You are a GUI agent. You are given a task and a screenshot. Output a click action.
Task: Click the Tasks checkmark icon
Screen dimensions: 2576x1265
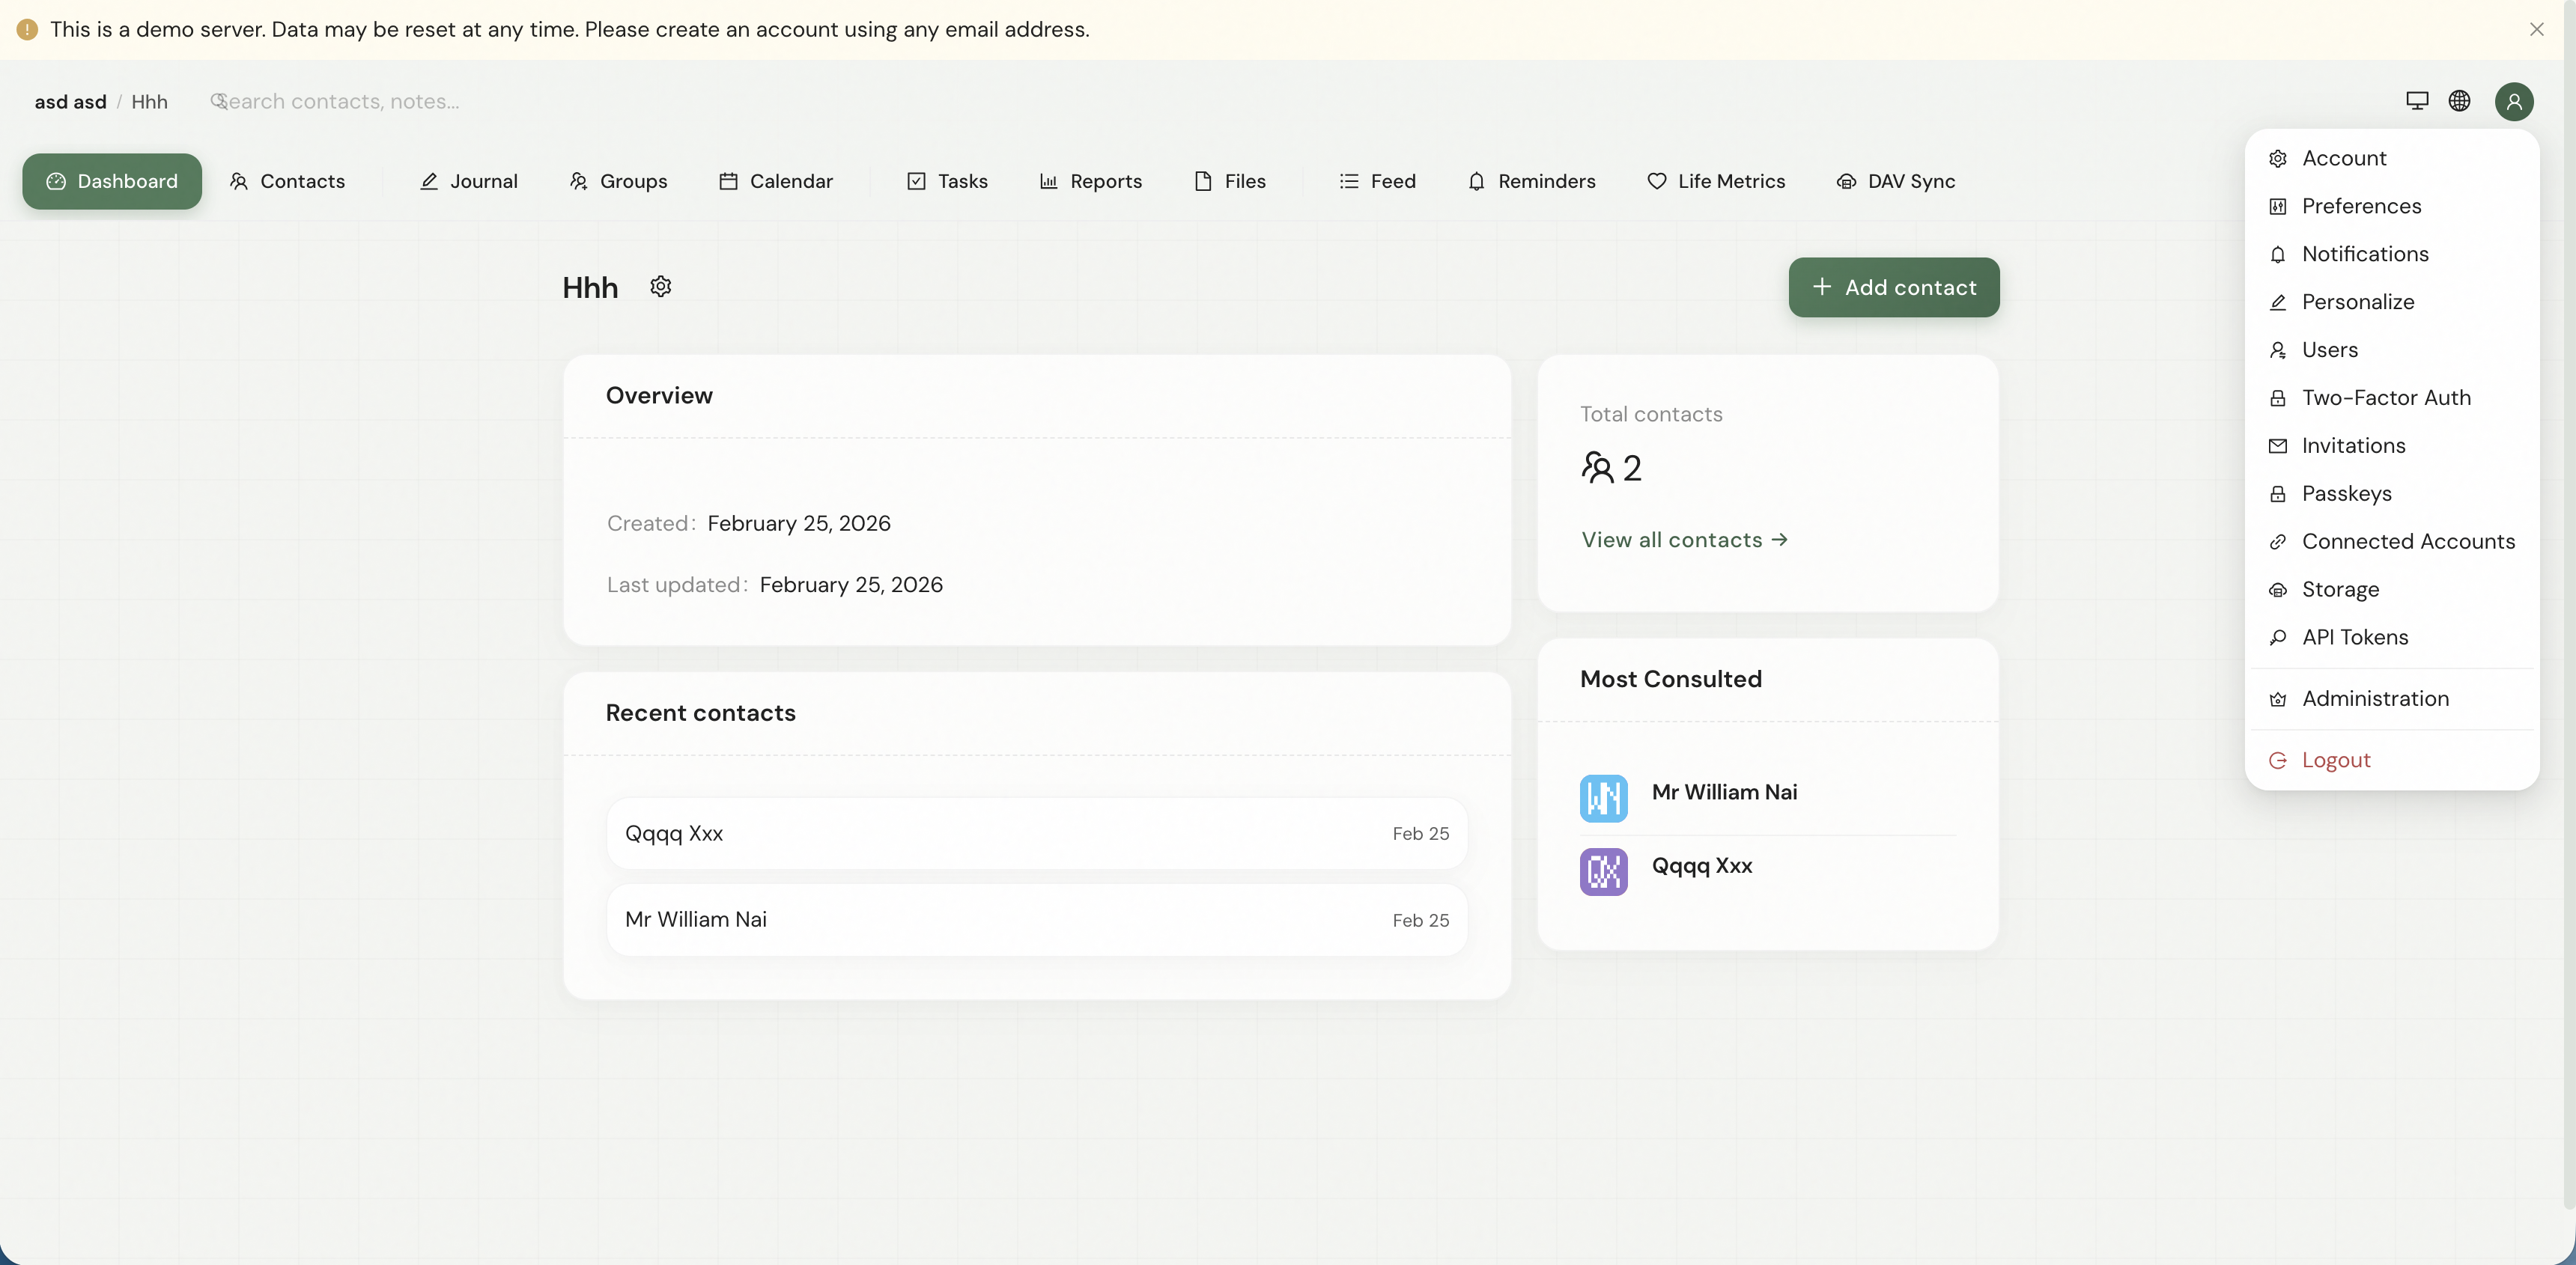916,181
